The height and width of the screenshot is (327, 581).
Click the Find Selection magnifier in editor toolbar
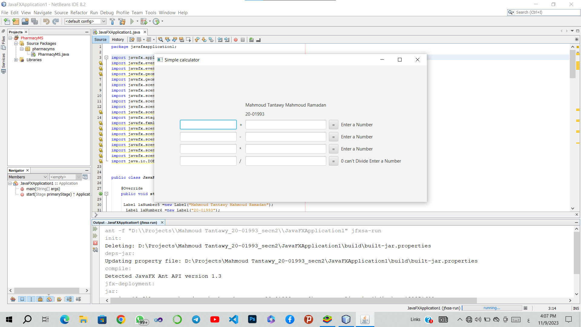coord(161,40)
